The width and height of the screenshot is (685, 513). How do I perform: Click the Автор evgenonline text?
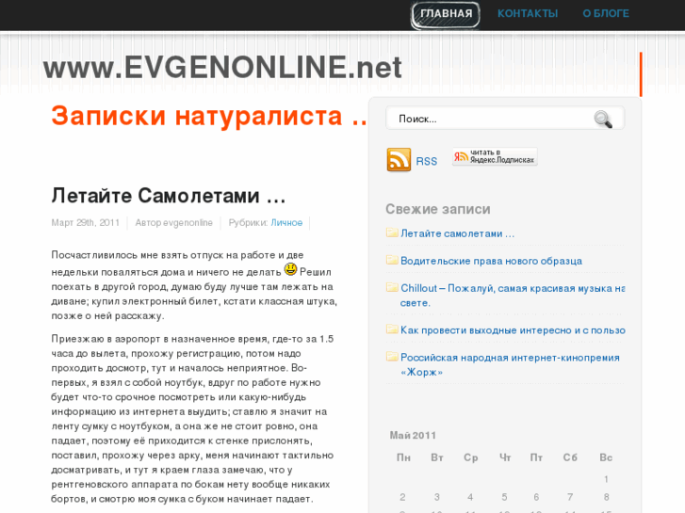[174, 223]
